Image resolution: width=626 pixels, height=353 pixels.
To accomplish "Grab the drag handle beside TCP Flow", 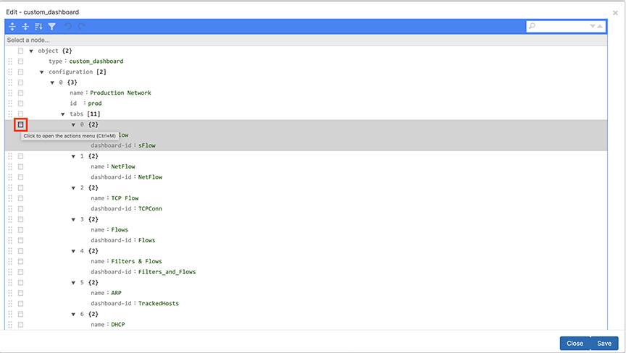I will 10,198.
